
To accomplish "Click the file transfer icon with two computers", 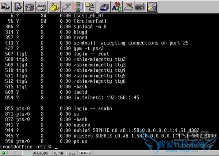I will point(78,7).
